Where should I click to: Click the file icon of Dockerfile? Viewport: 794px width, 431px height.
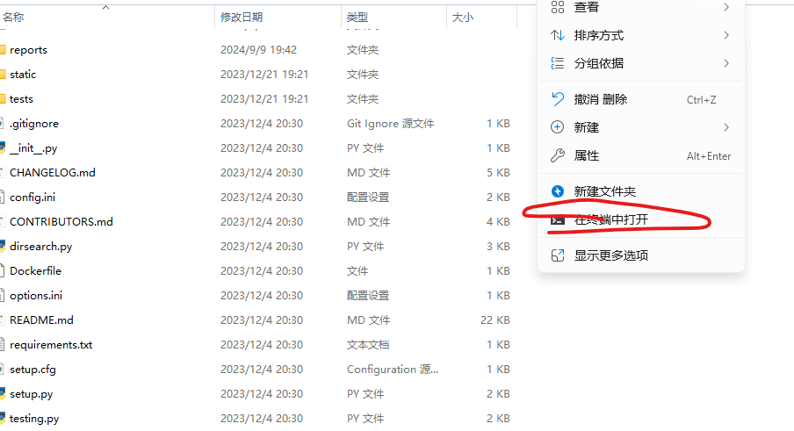pos(2,270)
